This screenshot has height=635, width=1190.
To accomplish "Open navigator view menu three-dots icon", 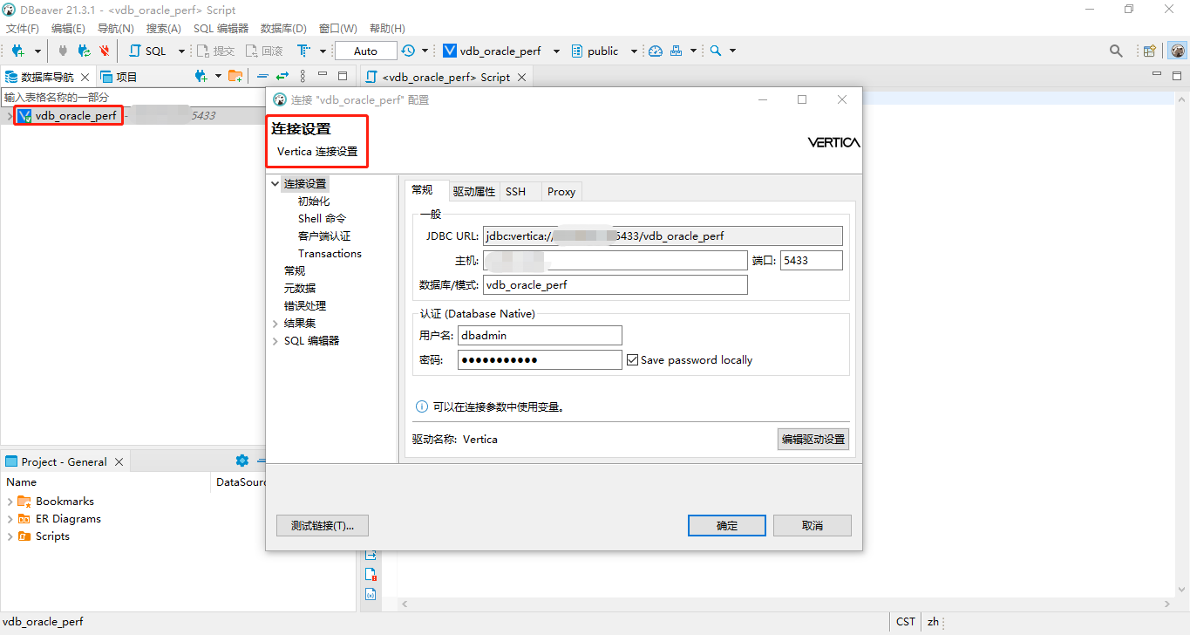I will click(x=303, y=76).
